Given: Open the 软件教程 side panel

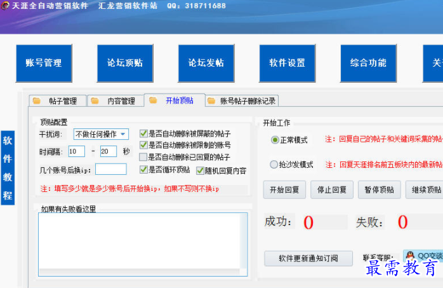Looking at the screenshot, I should pyautogui.click(x=8, y=168).
